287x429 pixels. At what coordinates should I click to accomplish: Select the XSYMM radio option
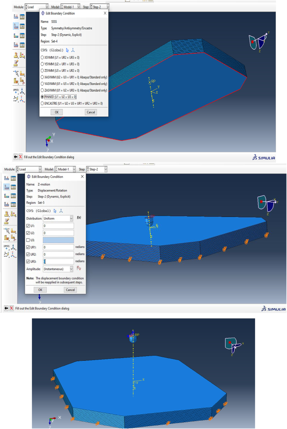pos(43,57)
